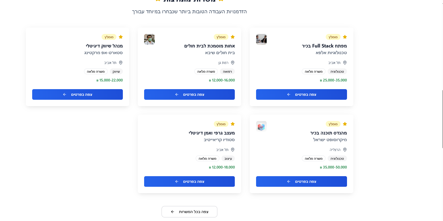Select שיווק category tag
The width and height of the screenshot is (443, 221).
(x=116, y=71)
